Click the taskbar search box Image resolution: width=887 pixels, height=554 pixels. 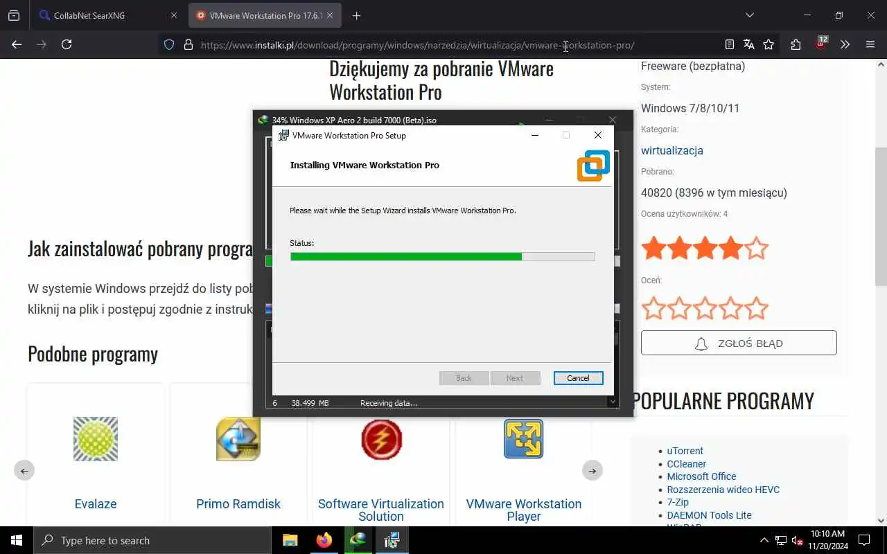pyautogui.click(x=152, y=540)
